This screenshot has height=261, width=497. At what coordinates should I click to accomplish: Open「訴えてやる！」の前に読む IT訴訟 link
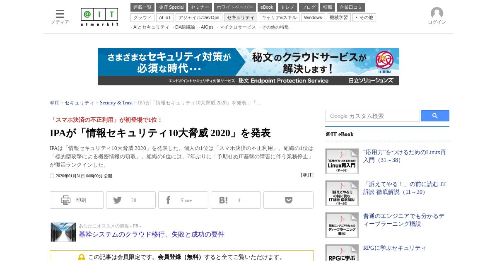tap(405, 188)
